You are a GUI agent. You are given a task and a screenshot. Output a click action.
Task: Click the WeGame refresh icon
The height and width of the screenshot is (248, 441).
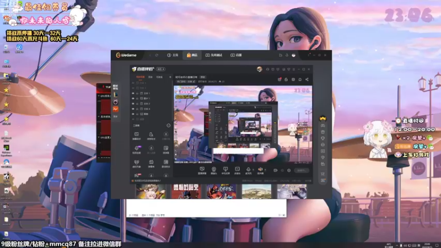157,55
